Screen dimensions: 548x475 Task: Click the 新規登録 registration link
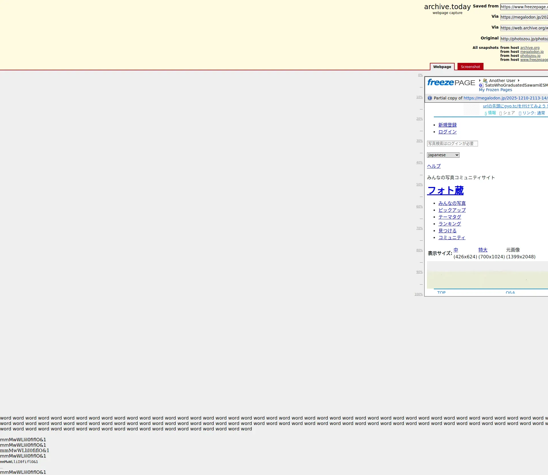click(447, 125)
